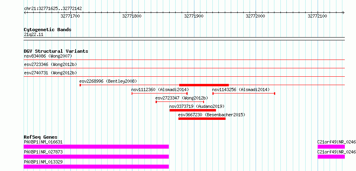
Task: Click the thin red line of esv2723347
Action: (x=180, y=102)
